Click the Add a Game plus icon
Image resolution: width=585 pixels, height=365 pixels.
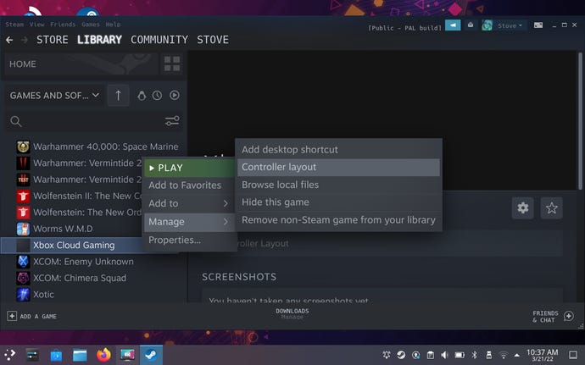click(x=12, y=316)
